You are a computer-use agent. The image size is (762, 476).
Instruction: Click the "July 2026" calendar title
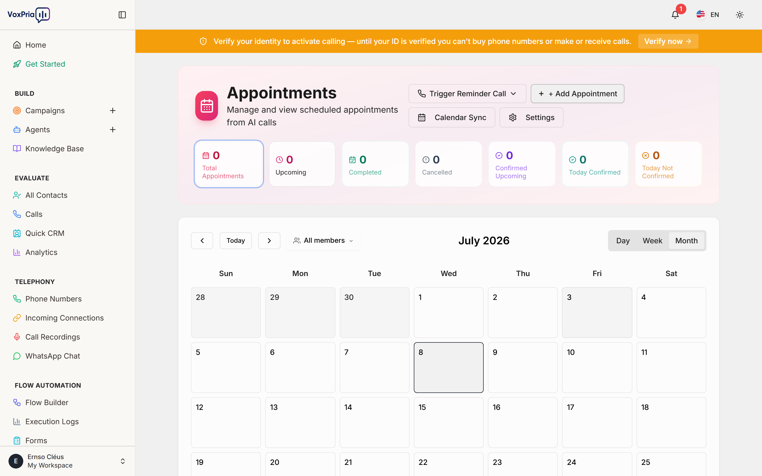tap(484, 241)
